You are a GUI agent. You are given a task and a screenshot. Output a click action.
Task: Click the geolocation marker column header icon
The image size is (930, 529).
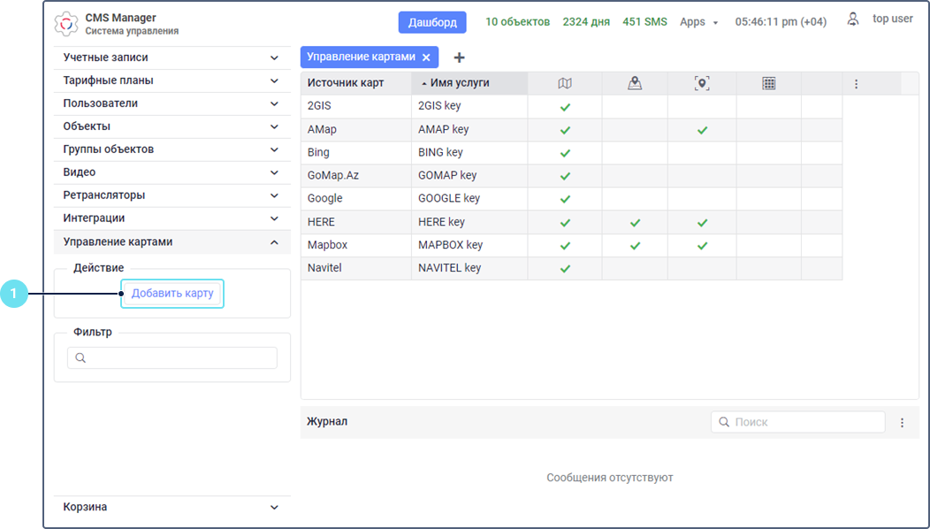702,83
